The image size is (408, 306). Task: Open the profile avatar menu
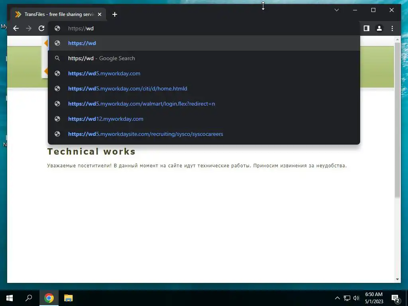379,28
